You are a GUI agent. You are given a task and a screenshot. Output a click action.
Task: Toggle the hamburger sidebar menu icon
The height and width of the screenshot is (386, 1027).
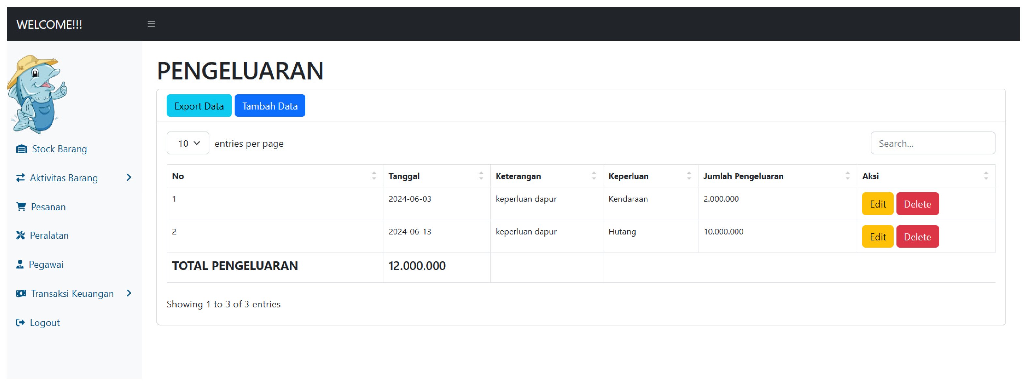pos(151,24)
